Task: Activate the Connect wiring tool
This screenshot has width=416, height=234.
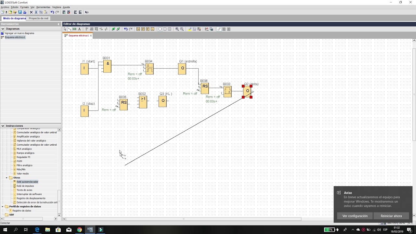Action: coord(70,29)
